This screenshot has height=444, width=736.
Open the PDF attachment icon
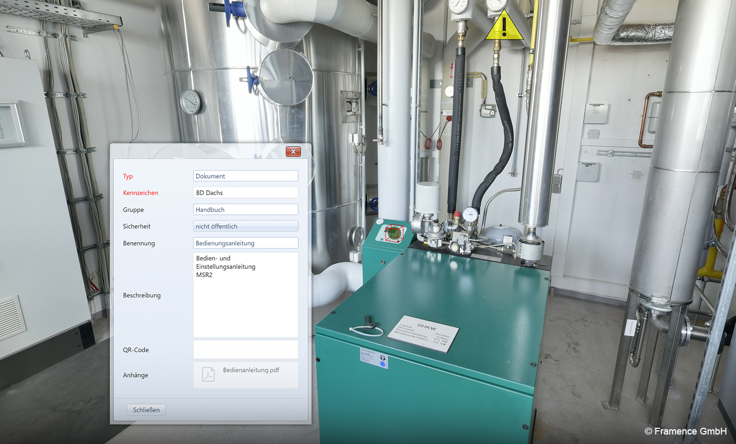tap(209, 375)
